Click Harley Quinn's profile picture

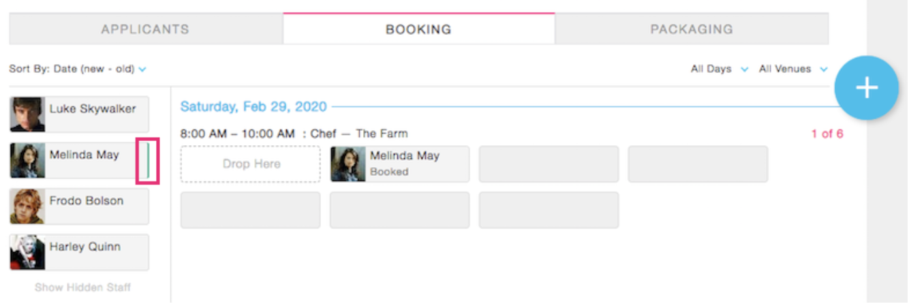(27, 252)
